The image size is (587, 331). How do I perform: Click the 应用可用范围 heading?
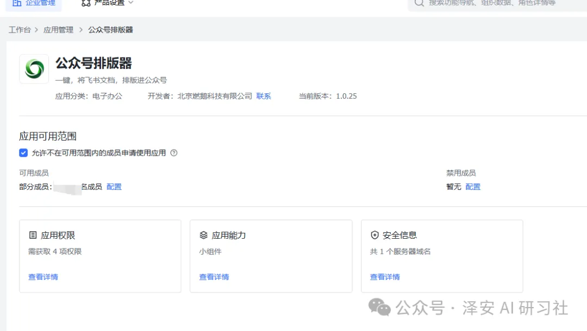(x=48, y=136)
